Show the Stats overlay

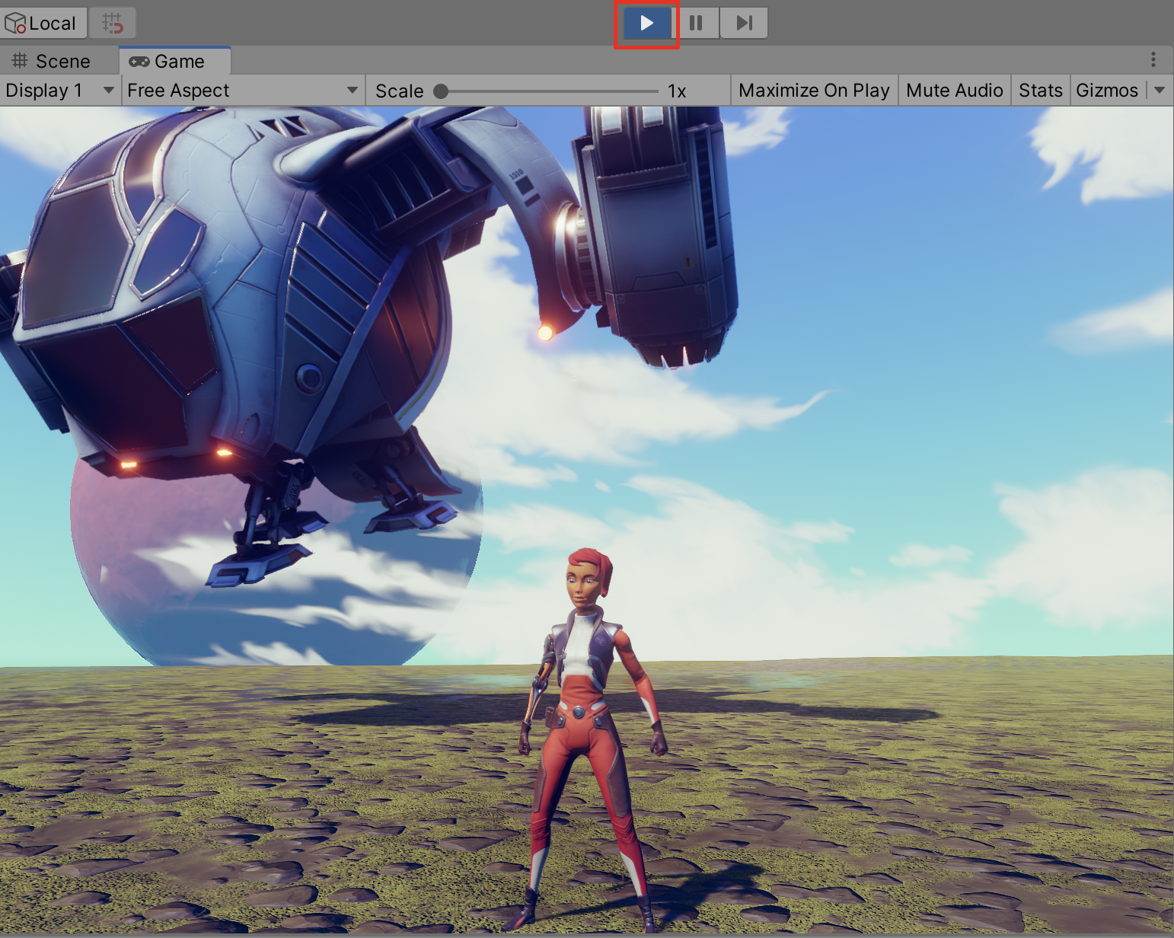[1040, 90]
